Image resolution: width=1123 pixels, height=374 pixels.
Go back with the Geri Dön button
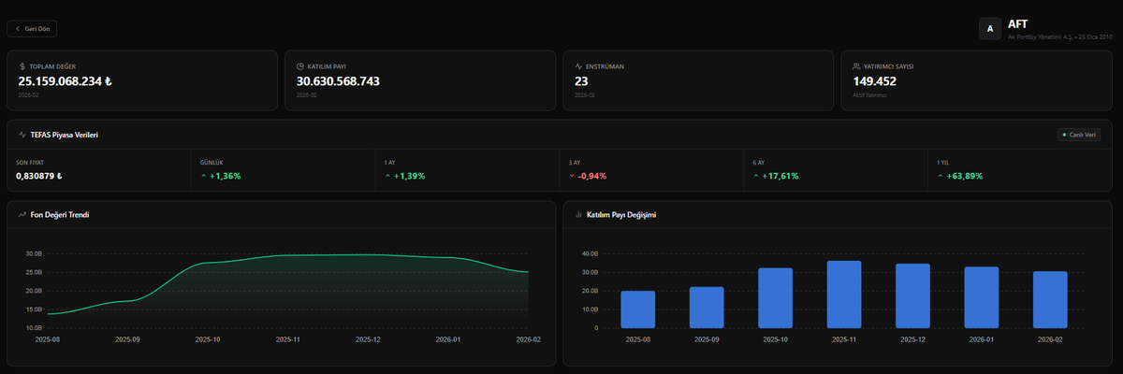(33, 29)
